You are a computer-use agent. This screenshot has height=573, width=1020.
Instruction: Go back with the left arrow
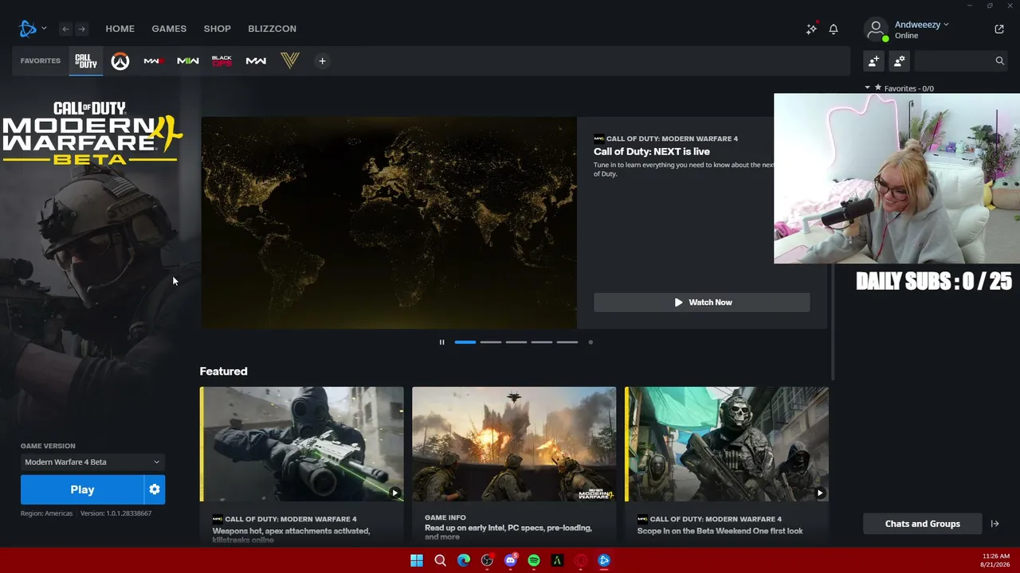coord(65,29)
